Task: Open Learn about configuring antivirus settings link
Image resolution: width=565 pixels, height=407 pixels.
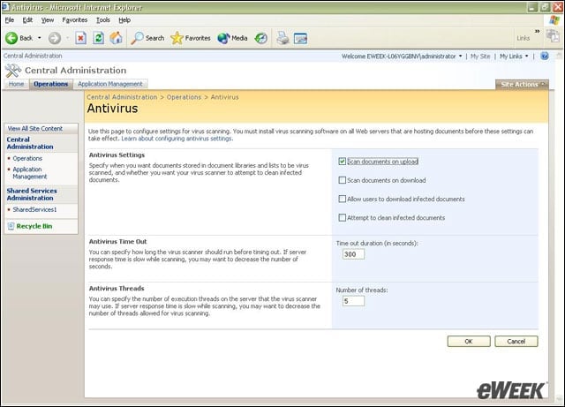Action: click(177, 139)
